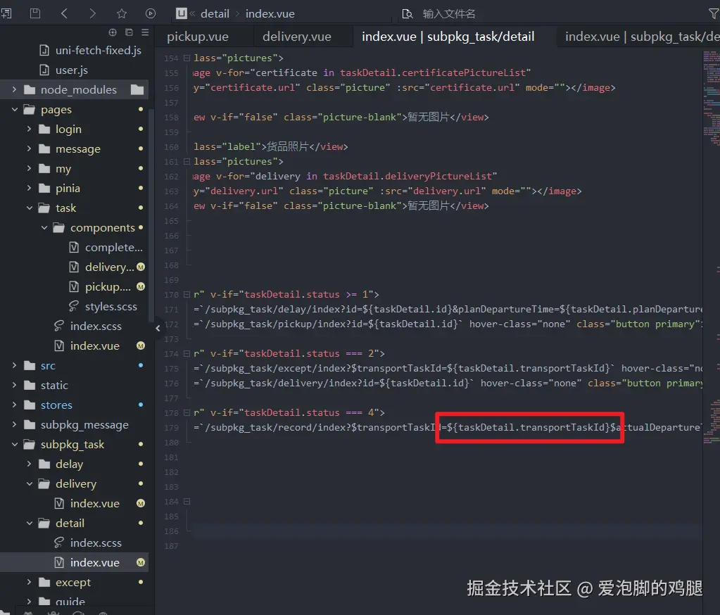Click the 'detail' breadcrumb segment
Screen dimensions: 720x615
[215, 14]
